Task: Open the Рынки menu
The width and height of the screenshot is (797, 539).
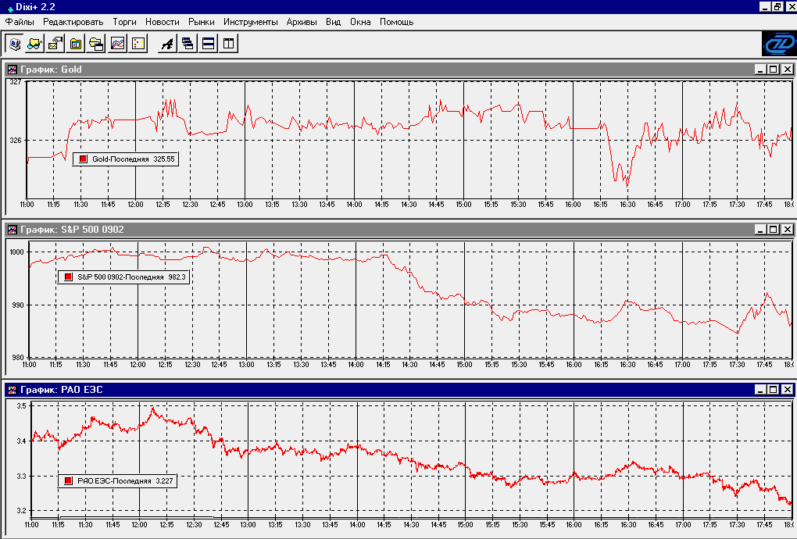Action: coord(202,22)
